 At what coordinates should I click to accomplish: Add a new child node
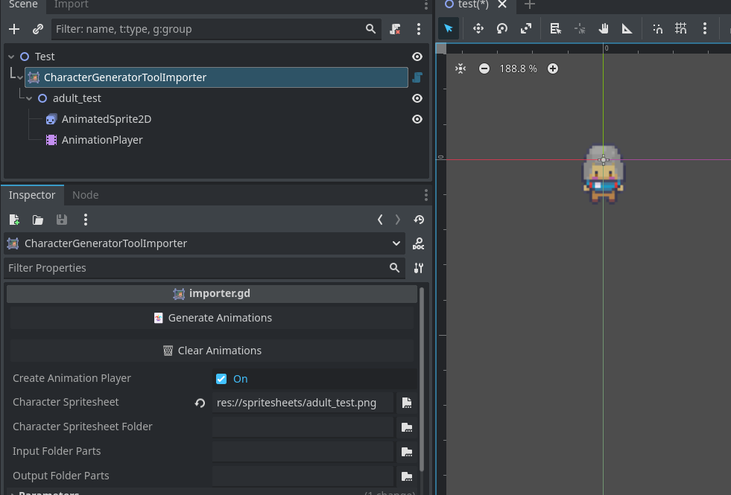pyautogui.click(x=14, y=29)
